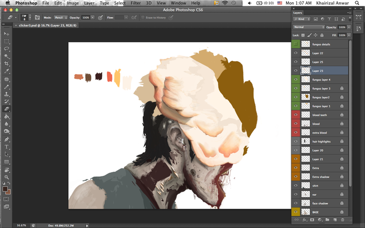The image size is (365, 228).
Task: Select the Eyedropper tool
Action: [6, 71]
